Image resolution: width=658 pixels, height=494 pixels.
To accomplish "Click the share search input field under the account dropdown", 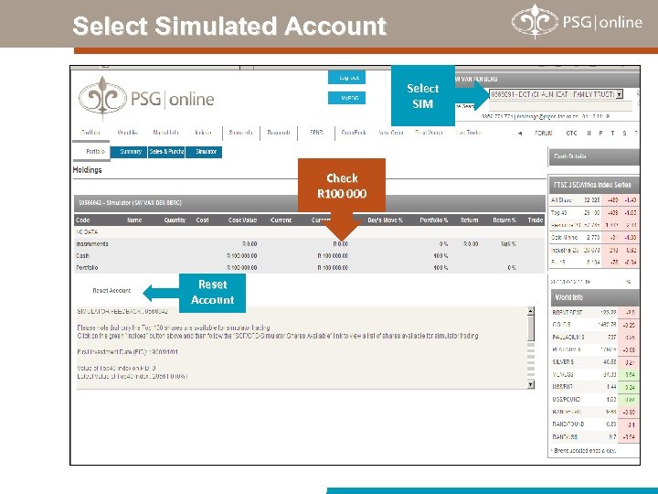I will click(x=560, y=106).
